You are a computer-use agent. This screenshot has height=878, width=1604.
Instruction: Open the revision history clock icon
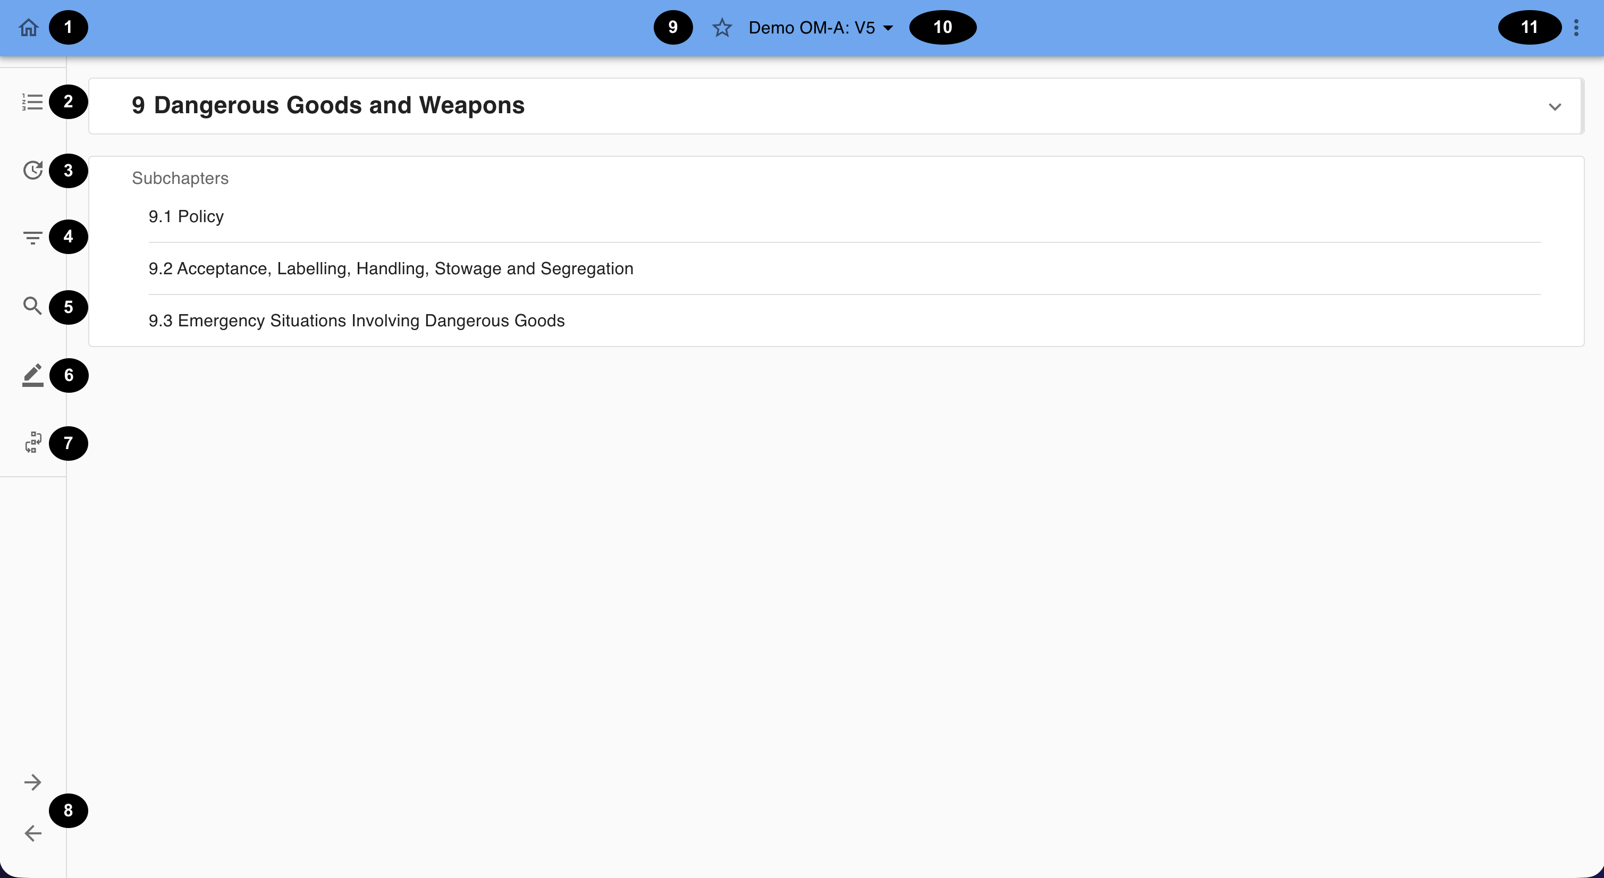[32, 170]
